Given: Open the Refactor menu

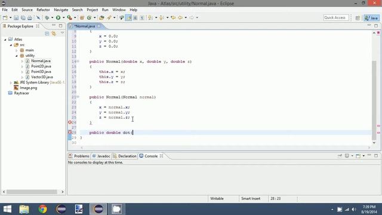Looking at the screenshot, I should point(43,10).
